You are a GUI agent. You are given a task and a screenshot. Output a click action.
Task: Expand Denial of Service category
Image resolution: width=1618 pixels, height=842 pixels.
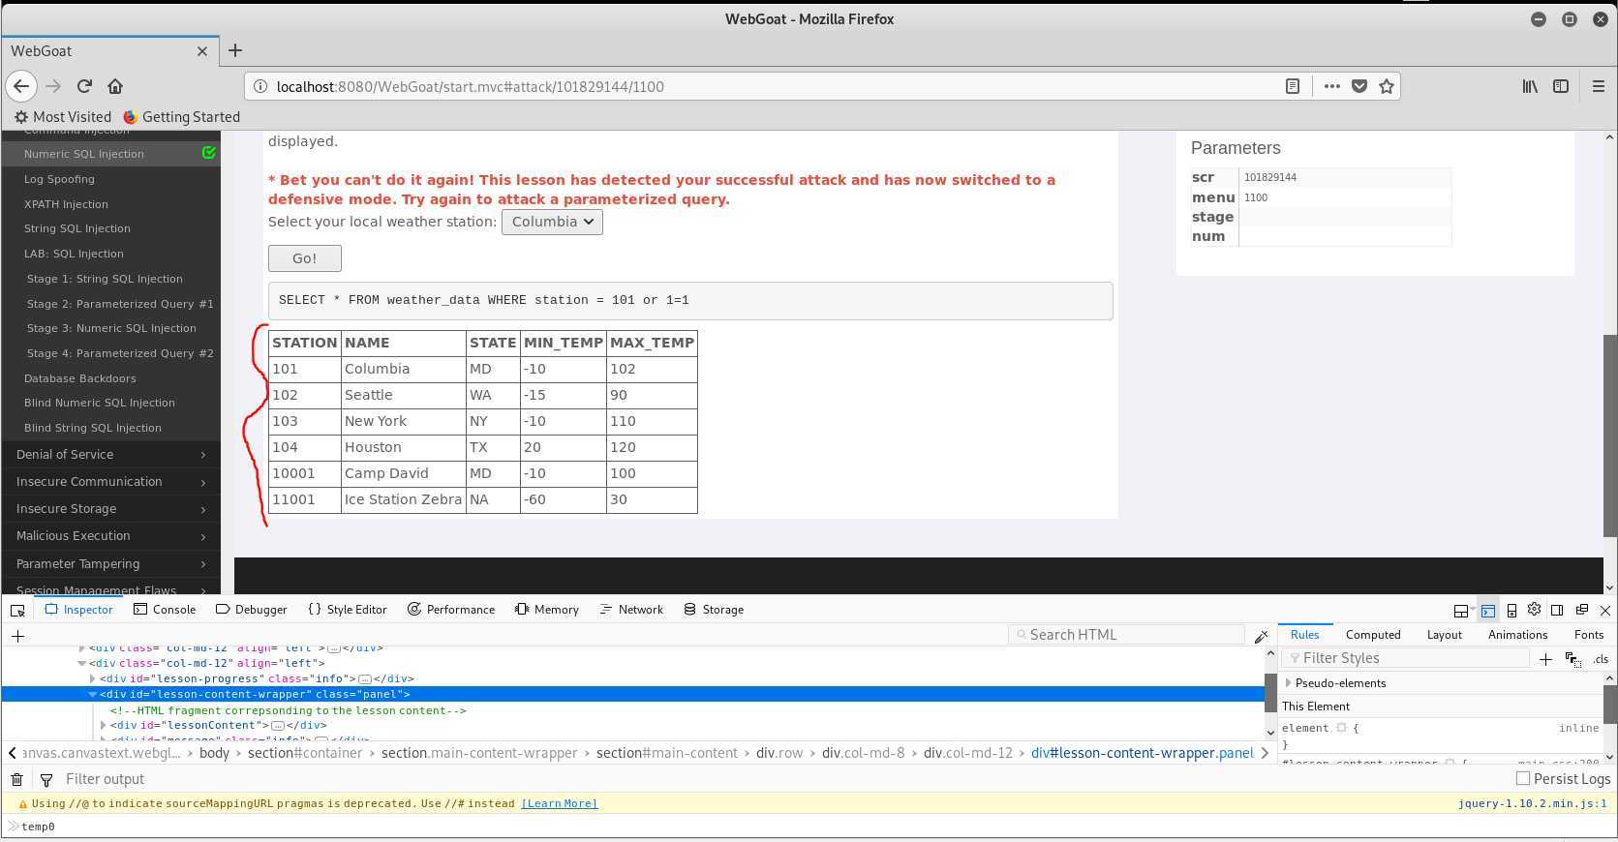point(110,455)
